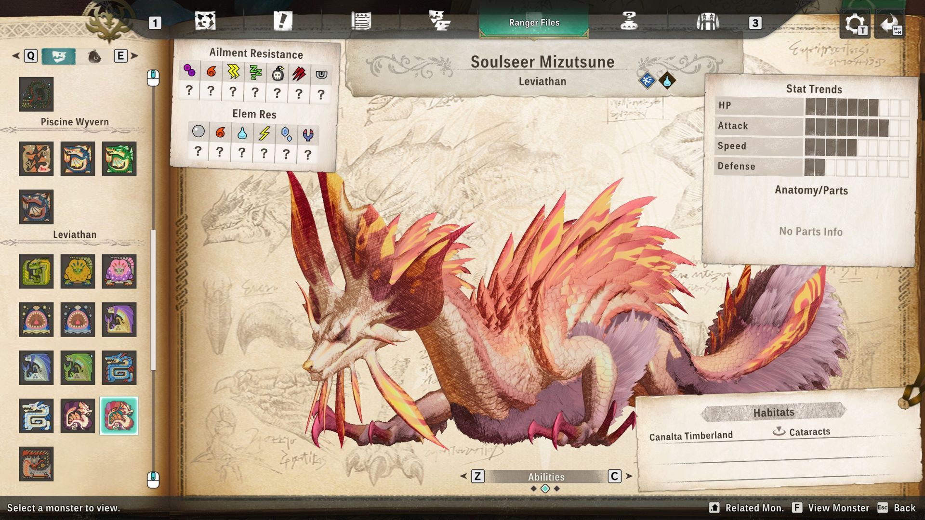Open the map tab icon in top bar
The width and height of the screenshot is (925, 520).
205,22
